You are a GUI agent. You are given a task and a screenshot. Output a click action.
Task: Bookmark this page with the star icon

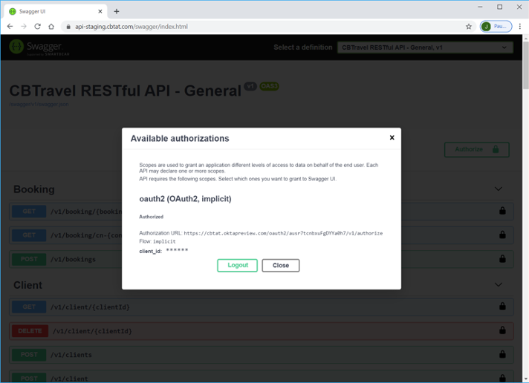coord(469,26)
